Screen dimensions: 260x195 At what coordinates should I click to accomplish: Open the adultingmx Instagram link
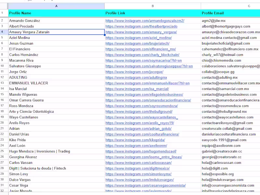pyautogui.click(x=136, y=77)
